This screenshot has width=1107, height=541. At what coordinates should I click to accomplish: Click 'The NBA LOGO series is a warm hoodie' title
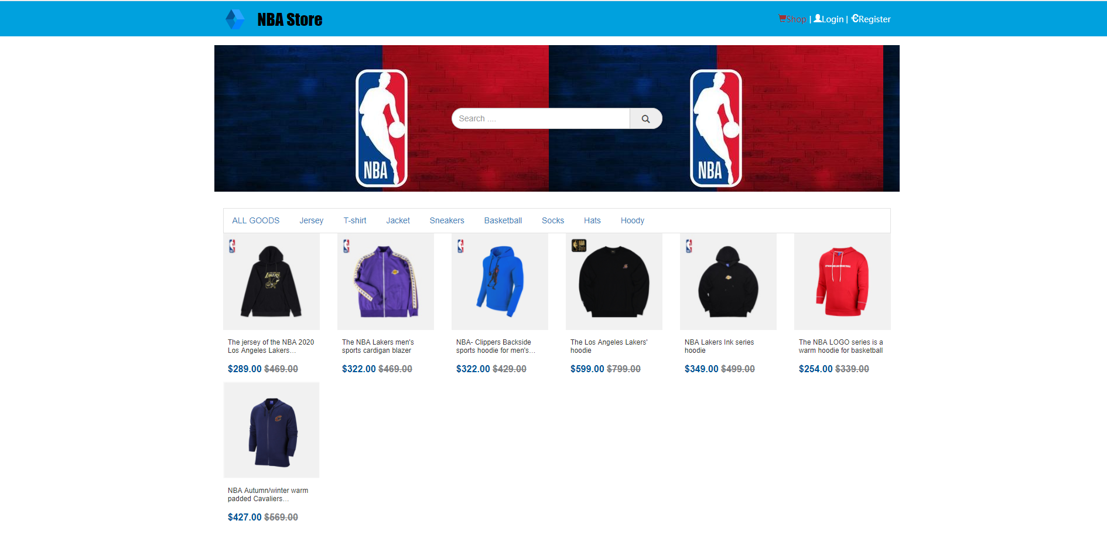pyautogui.click(x=841, y=346)
